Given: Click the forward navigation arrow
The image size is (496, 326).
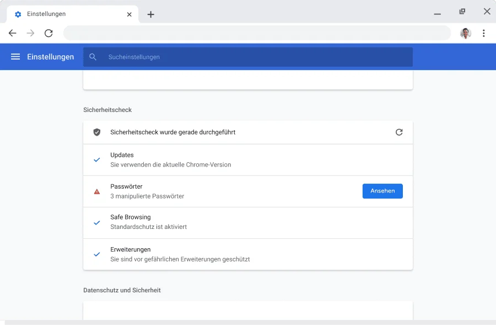Looking at the screenshot, I should pos(30,33).
